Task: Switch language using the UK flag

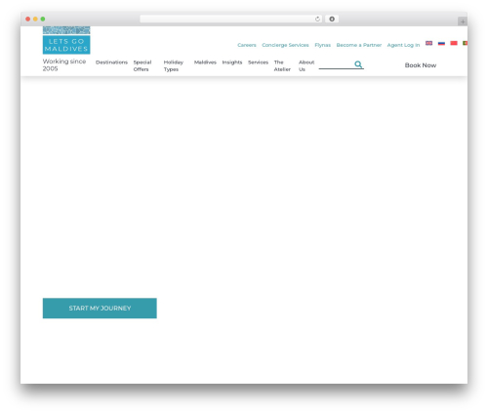Action: tap(428, 43)
